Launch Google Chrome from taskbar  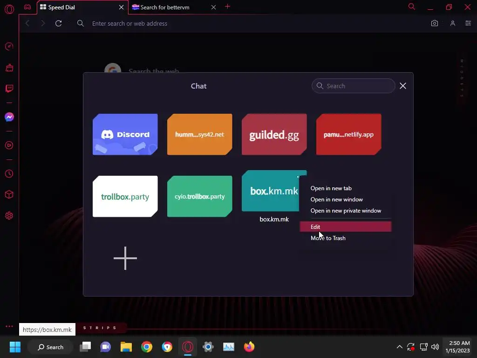(147, 347)
